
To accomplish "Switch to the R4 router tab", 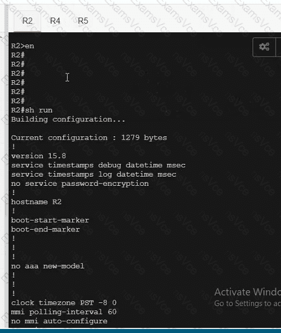I will (x=55, y=21).
